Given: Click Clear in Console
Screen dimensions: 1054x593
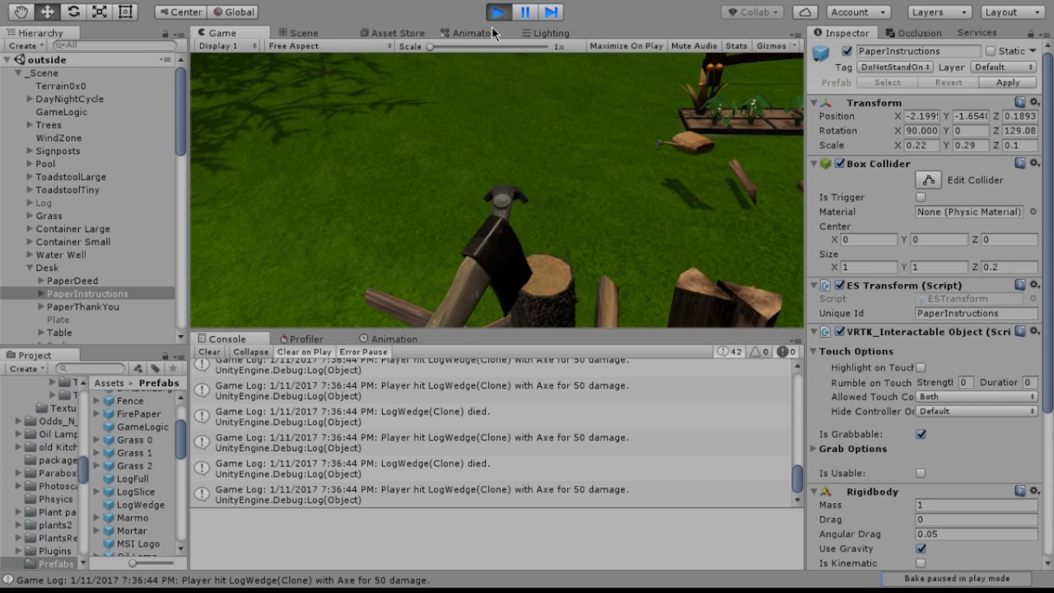Looking at the screenshot, I should tap(209, 352).
